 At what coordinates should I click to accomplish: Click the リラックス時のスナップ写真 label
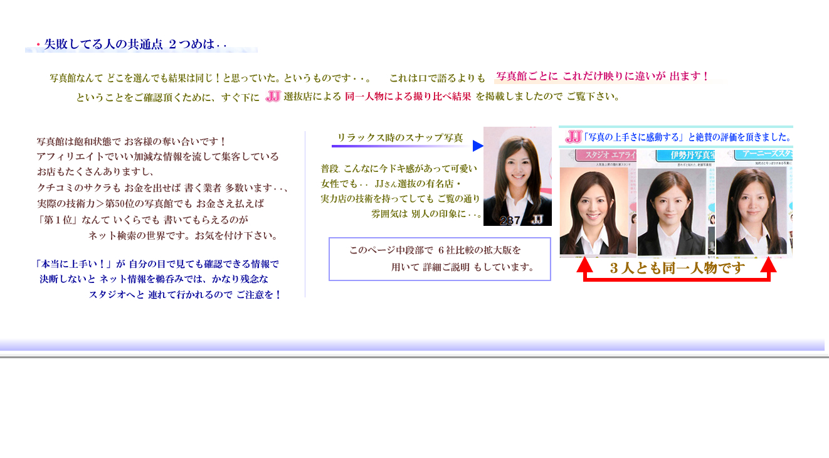tap(400, 138)
